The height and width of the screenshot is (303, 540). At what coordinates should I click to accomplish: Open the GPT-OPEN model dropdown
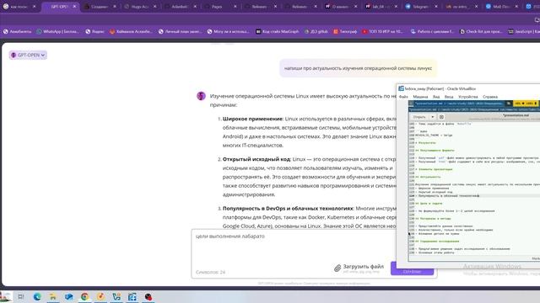click(28, 55)
